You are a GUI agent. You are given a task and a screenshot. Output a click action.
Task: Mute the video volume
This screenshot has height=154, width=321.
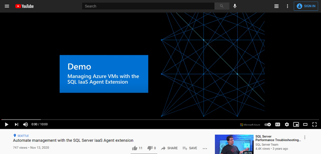25,124
